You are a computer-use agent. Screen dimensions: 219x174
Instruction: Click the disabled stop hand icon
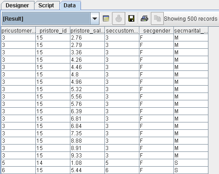(119, 18)
